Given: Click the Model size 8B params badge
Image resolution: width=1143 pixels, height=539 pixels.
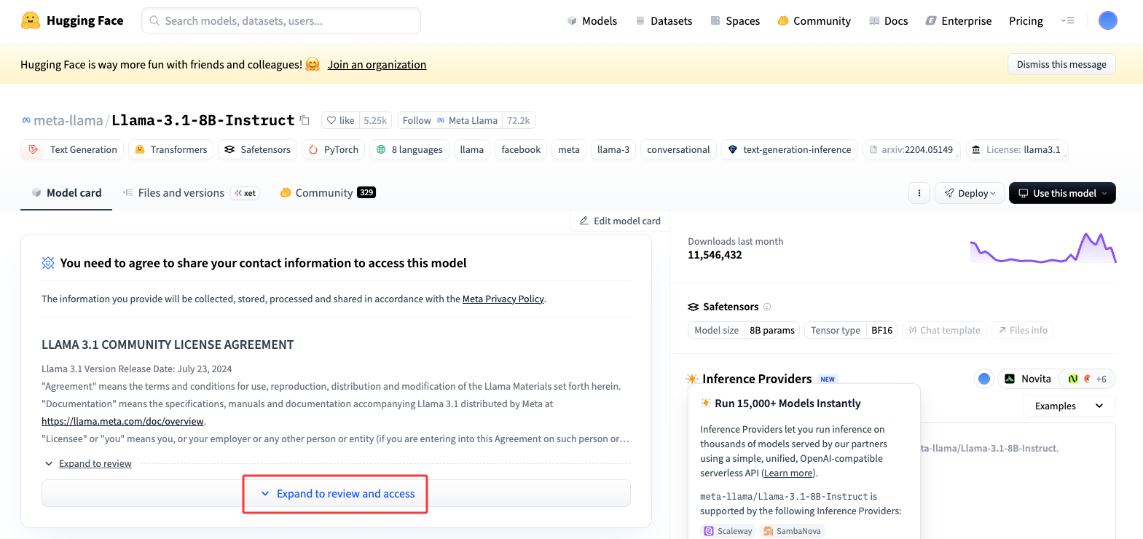Looking at the screenshot, I should pyautogui.click(x=744, y=330).
